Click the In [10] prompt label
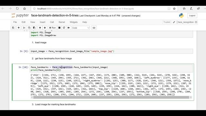Viewport: 206px width, 116px height. 23,67
